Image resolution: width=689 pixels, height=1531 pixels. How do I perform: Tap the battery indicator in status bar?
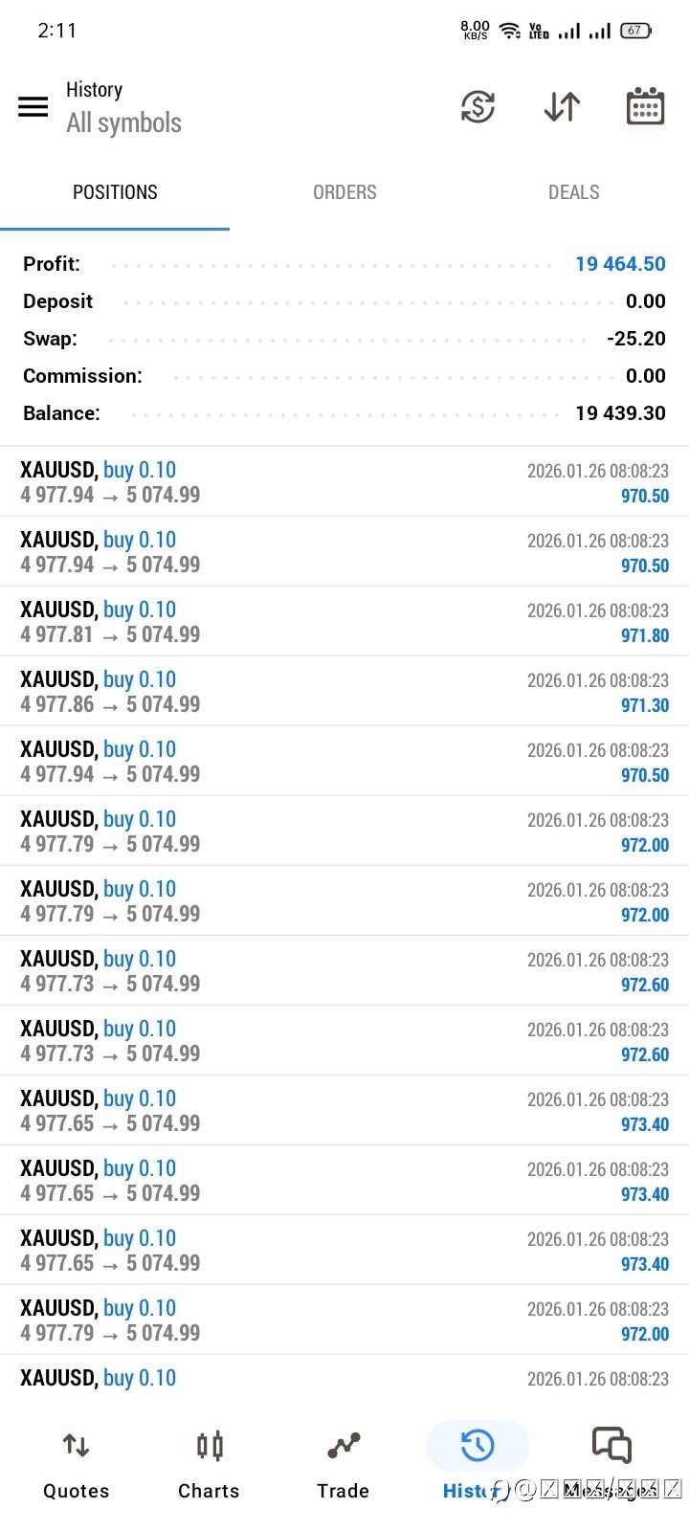coord(635,31)
